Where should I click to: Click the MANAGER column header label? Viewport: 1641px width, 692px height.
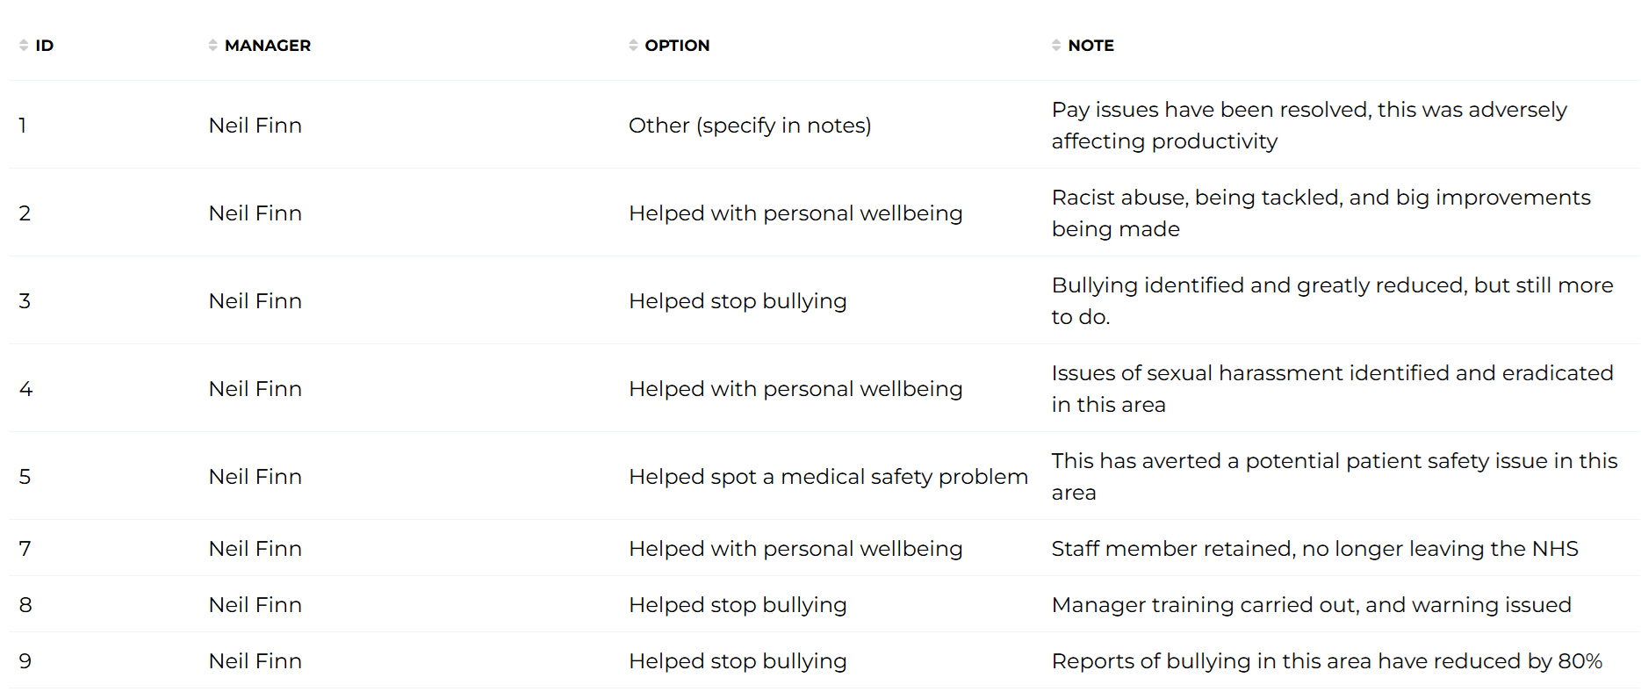point(268,46)
